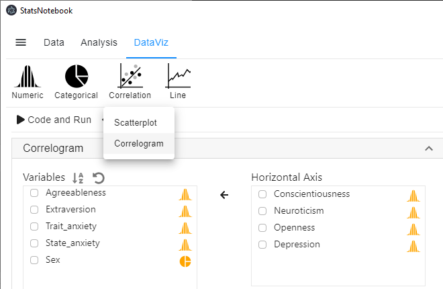Tick the Sex variable checkbox
Viewport: 443px width, 289px height.
click(x=34, y=260)
